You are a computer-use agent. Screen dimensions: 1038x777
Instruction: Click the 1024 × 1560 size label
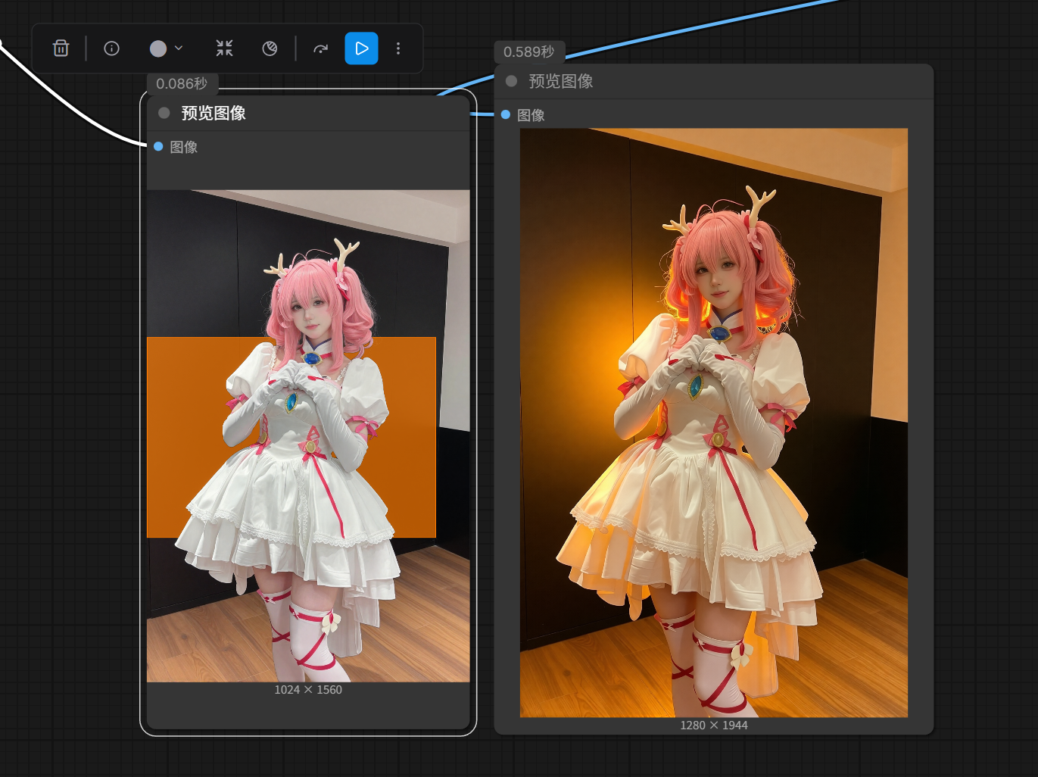click(308, 690)
